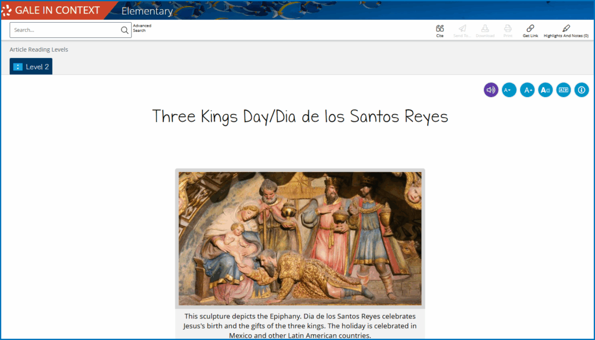
Task: Open the Advanced Search link
Action: (142, 28)
